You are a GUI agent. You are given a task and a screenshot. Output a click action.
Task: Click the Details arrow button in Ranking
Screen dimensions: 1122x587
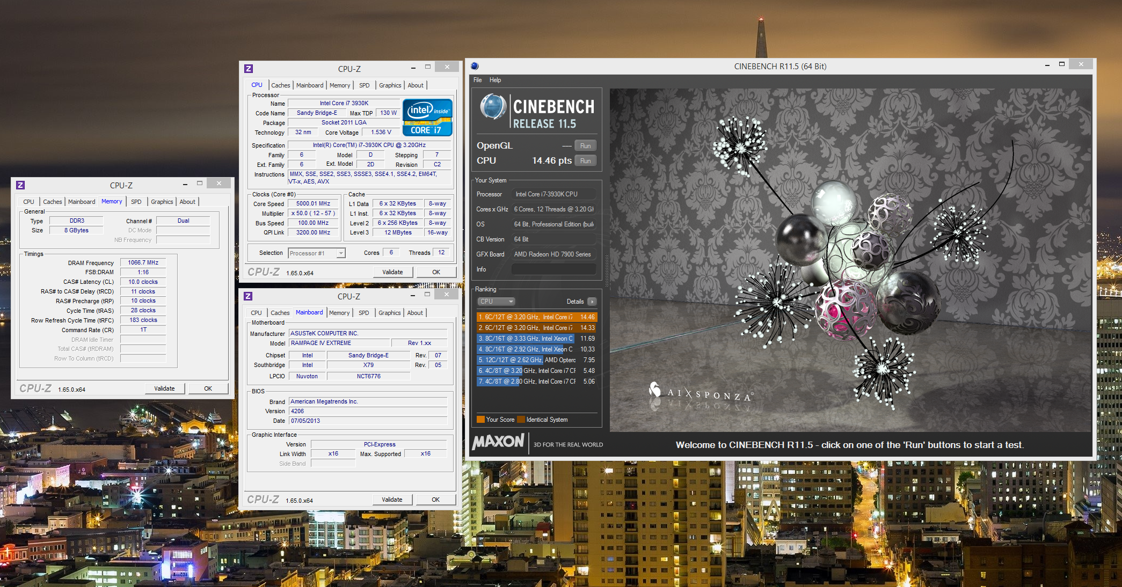592,302
